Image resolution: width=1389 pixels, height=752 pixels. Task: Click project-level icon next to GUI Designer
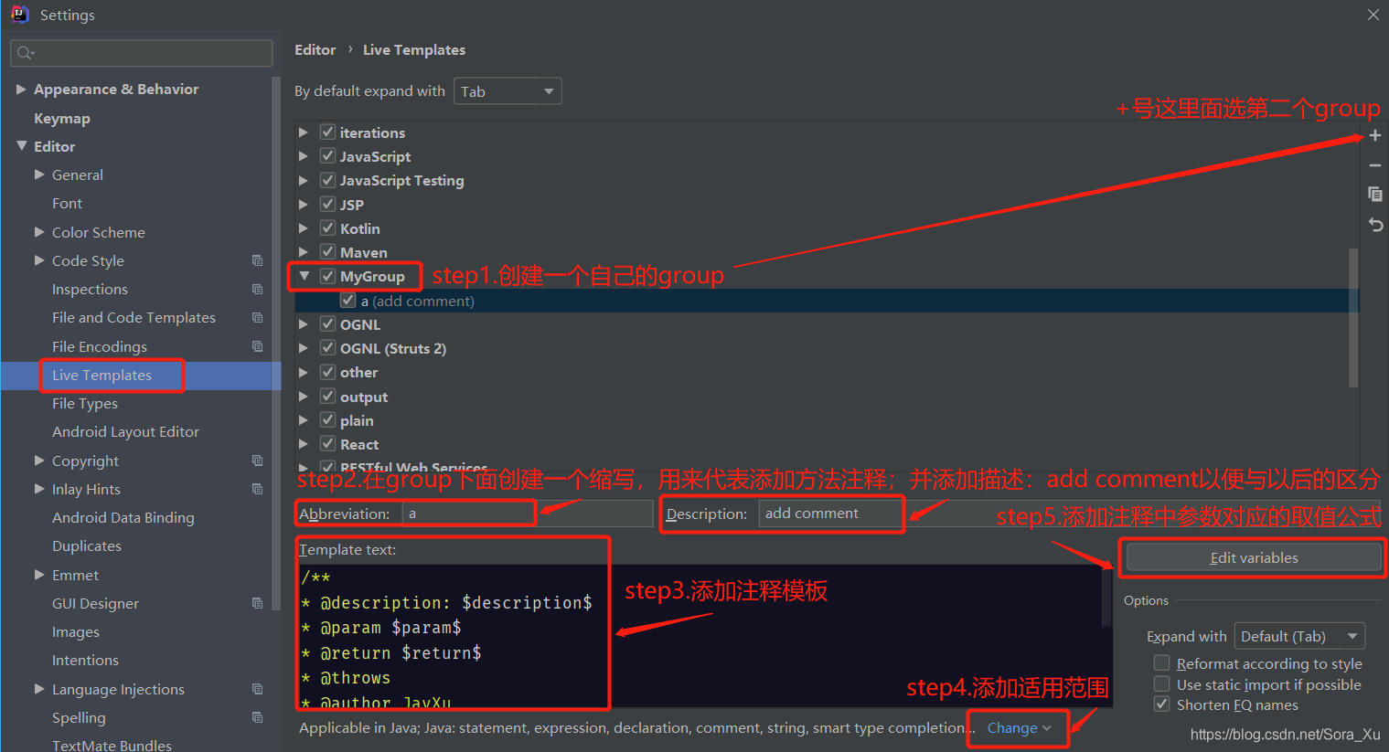[257, 603]
